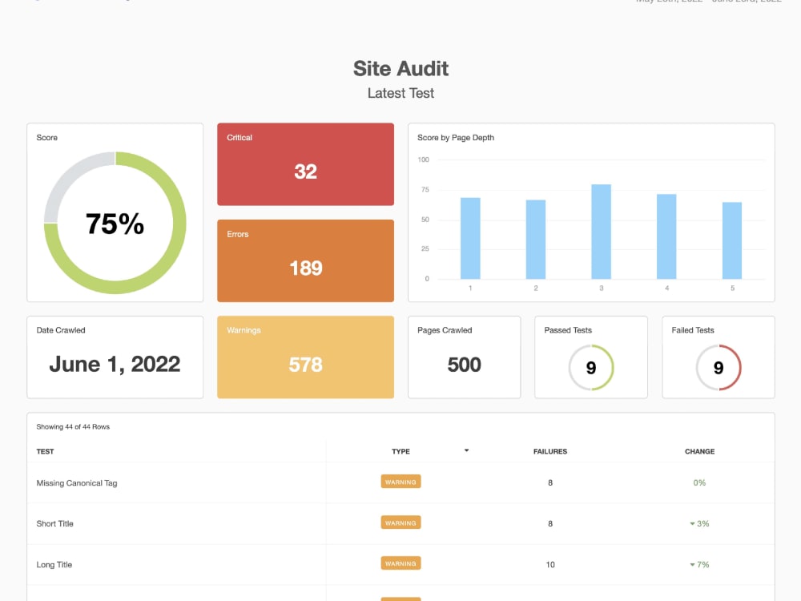Click the Site Audit heading
Screen dimensions: 801x601
point(400,68)
